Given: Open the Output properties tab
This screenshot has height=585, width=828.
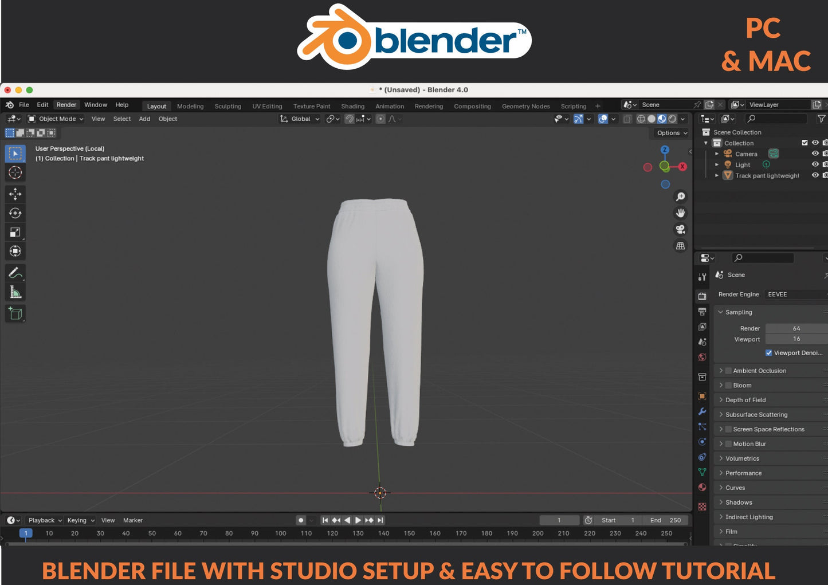Looking at the screenshot, I should [702, 312].
